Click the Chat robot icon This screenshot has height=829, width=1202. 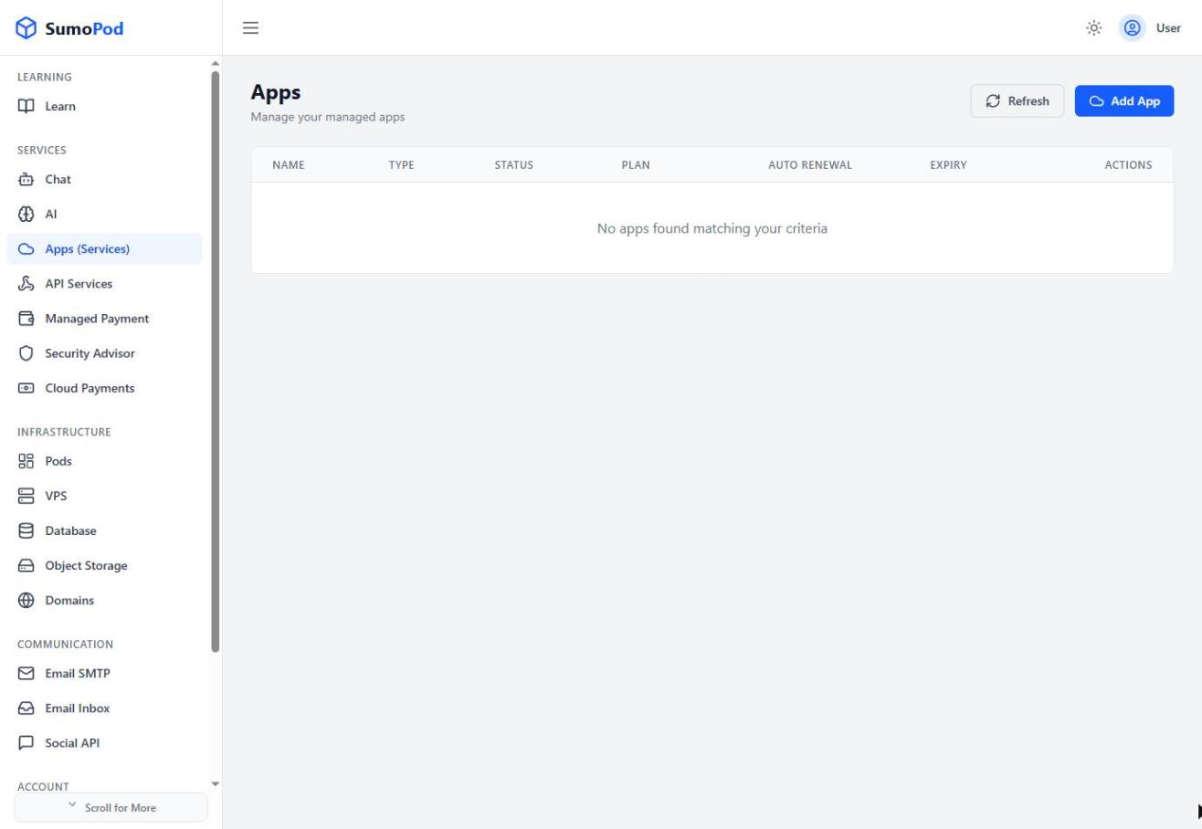pos(26,179)
